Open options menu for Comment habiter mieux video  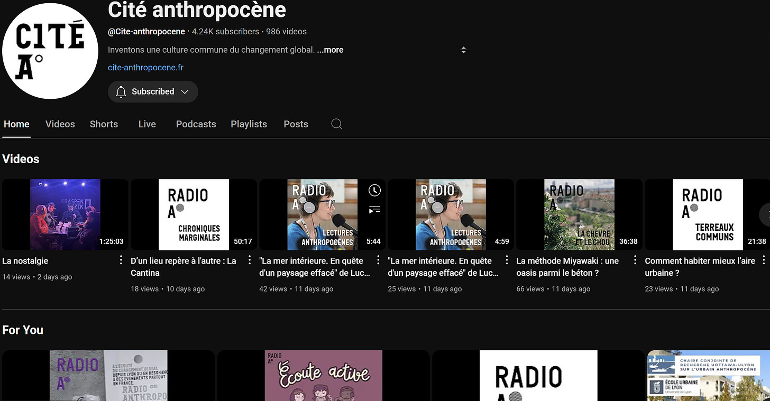(763, 260)
